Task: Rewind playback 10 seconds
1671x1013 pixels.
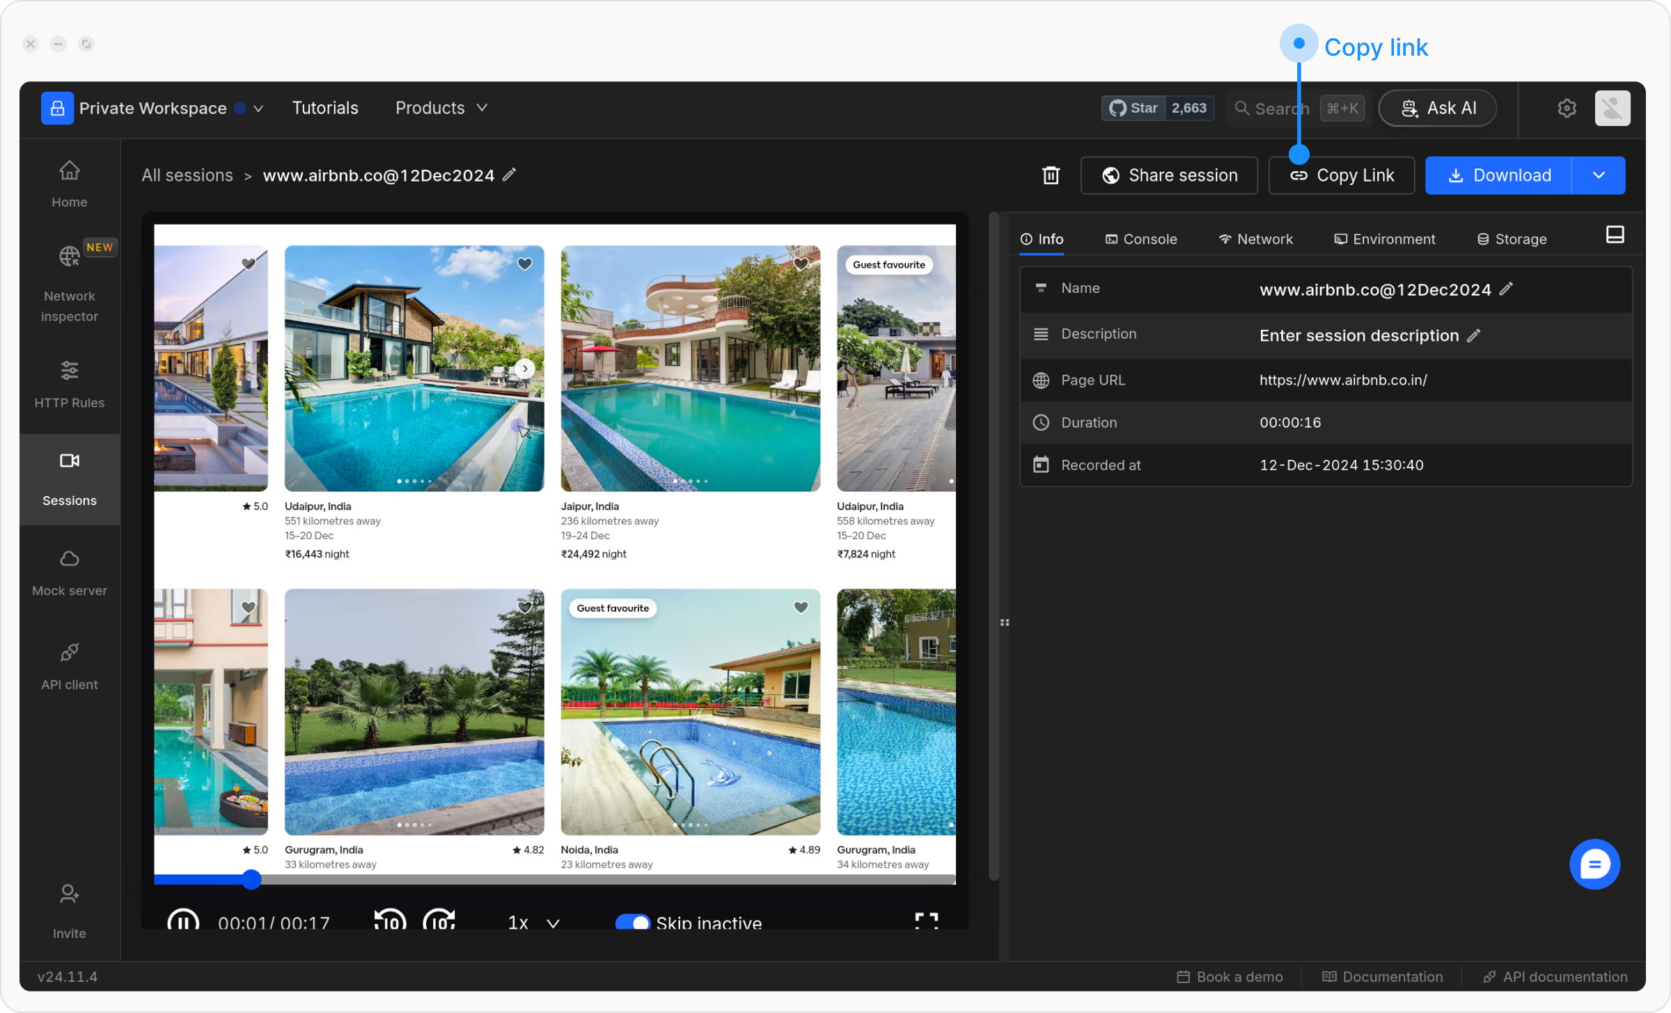Action: tap(390, 922)
